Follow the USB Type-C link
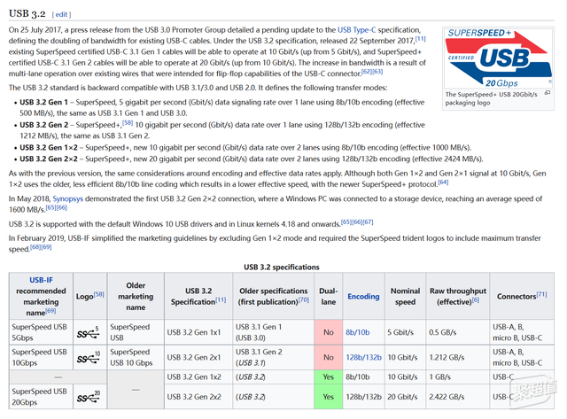This screenshot has height=419, width=567. coord(356,29)
